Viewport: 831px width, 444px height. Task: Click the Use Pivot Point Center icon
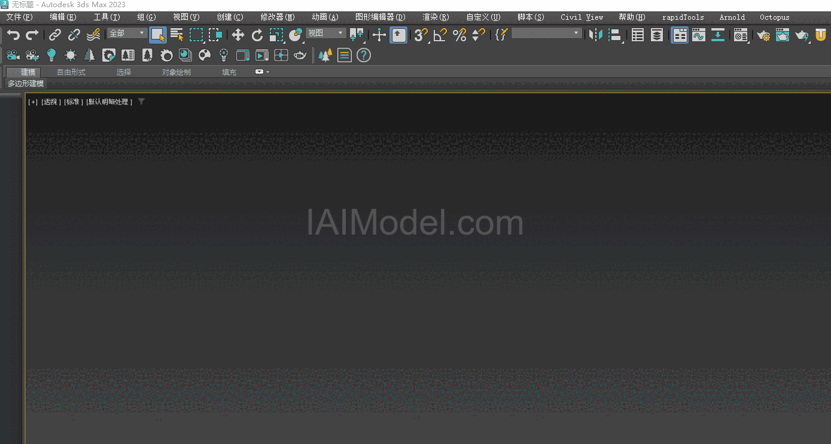(357, 35)
